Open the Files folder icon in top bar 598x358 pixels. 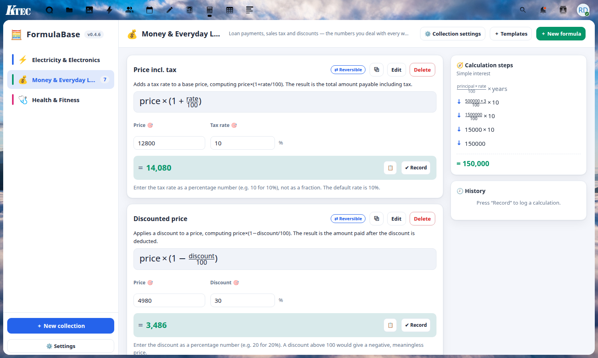[x=69, y=10]
